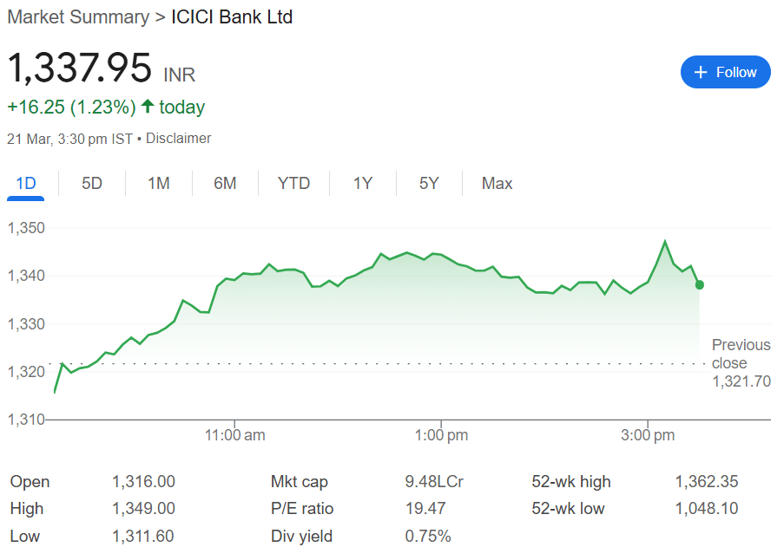The height and width of the screenshot is (560, 784).
Task: Click the Market Summary breadcrumb
Action: tap(78, 17)
